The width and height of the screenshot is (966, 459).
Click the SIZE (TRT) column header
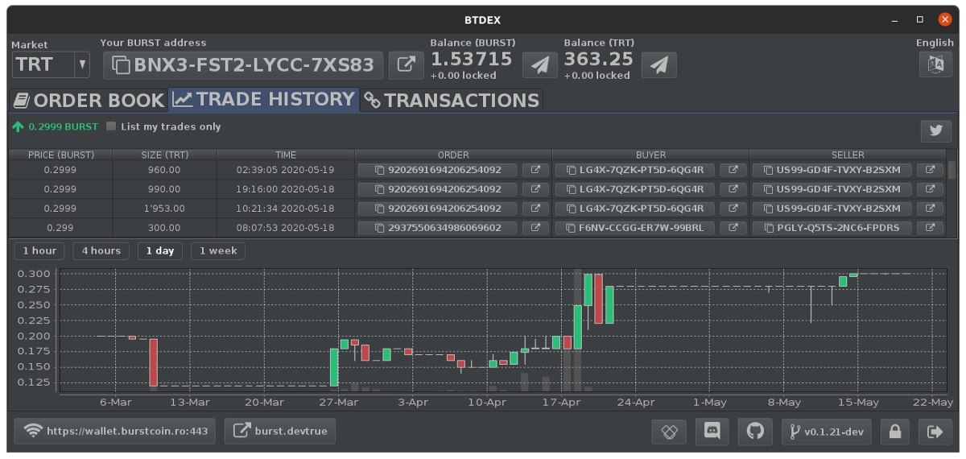[165, 155]
